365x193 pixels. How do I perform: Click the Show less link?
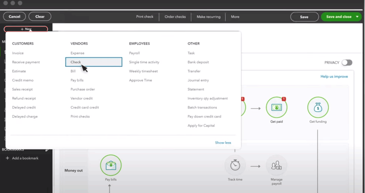click(223, 143)
